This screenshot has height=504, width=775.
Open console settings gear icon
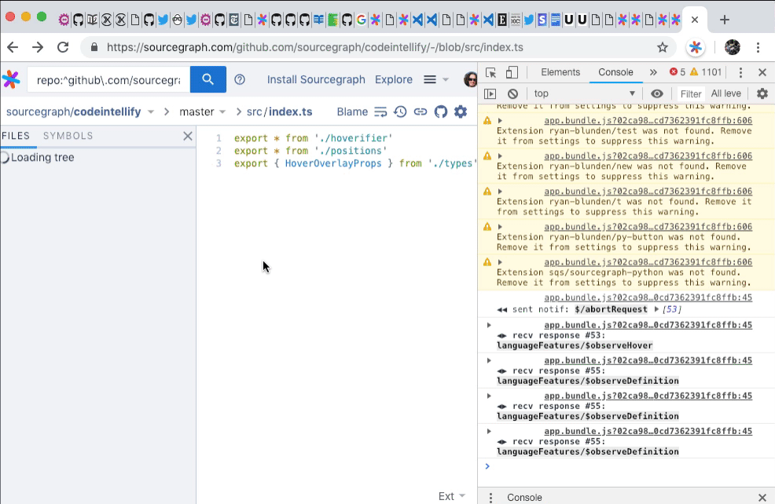(762, 93)
